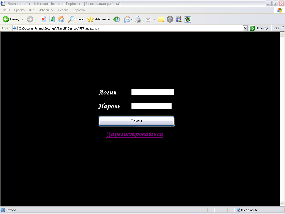Open the Back history dropdown arrow
Image resolution: width=285 pixels, height=214 pixels.
point(22,19)
